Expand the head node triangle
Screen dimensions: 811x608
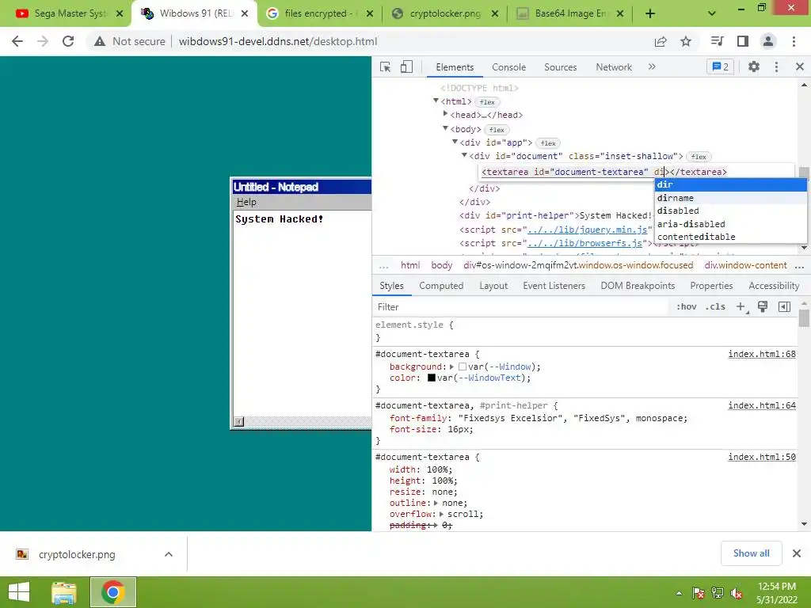click(445, 114)
